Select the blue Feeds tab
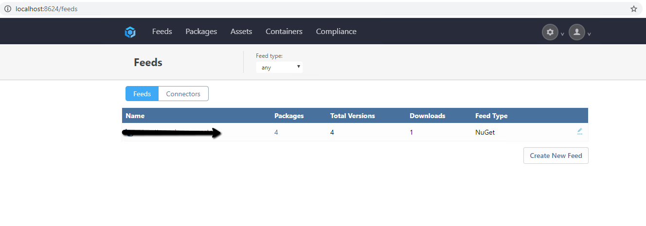 point(142,94)
